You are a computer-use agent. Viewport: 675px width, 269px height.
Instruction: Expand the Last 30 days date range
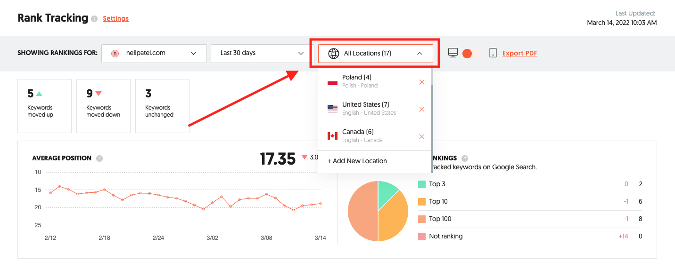262,54
